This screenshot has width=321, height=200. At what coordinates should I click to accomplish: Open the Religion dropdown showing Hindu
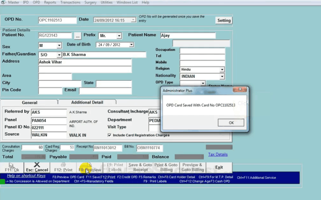[222, 69]
